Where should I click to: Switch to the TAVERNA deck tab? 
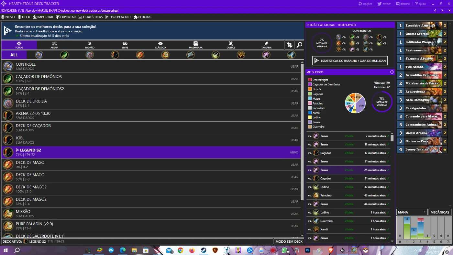266,45
